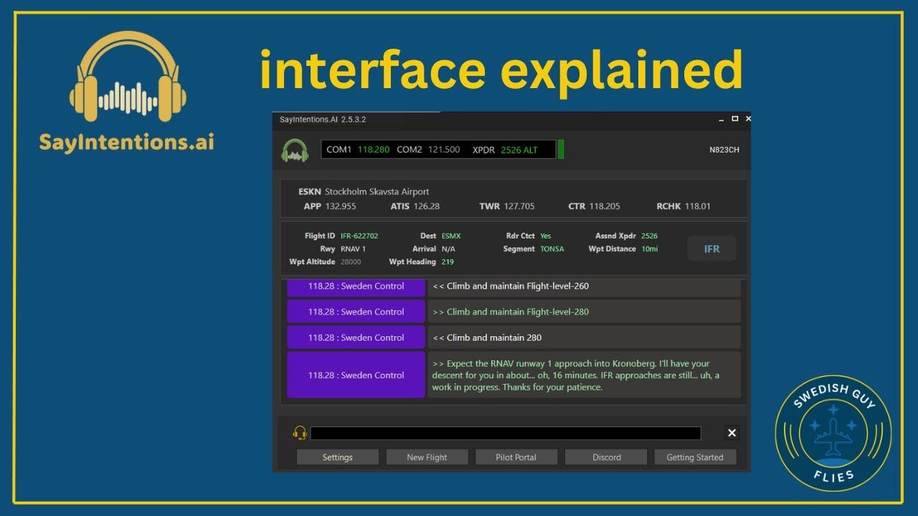Click Sweden Control label beside Climb and maintain 280
This screenshot has height=516, width=918.
(x=356, y=338)
